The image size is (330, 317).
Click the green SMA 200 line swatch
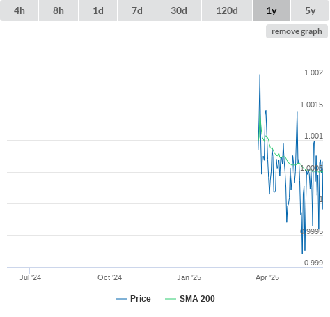click(x=171, y=299)
